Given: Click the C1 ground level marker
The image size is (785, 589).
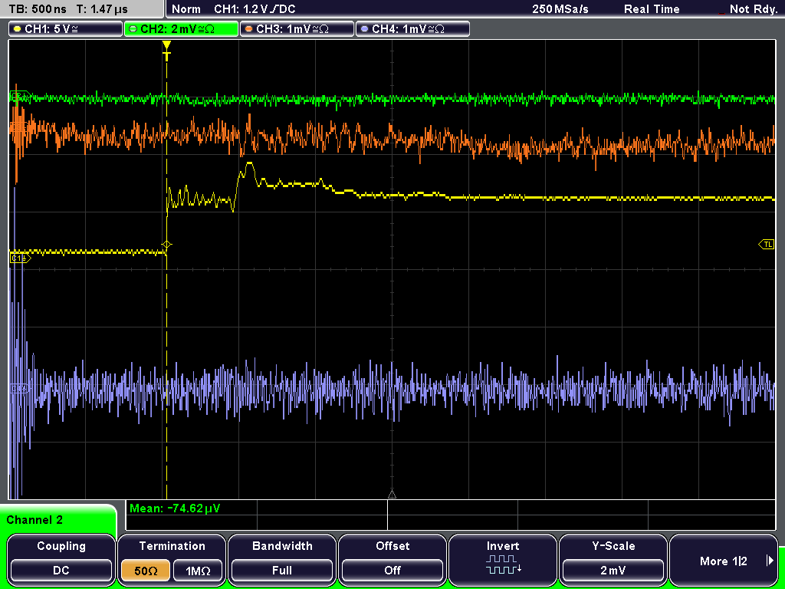Looking at the screenshot, I should point(20,258).
